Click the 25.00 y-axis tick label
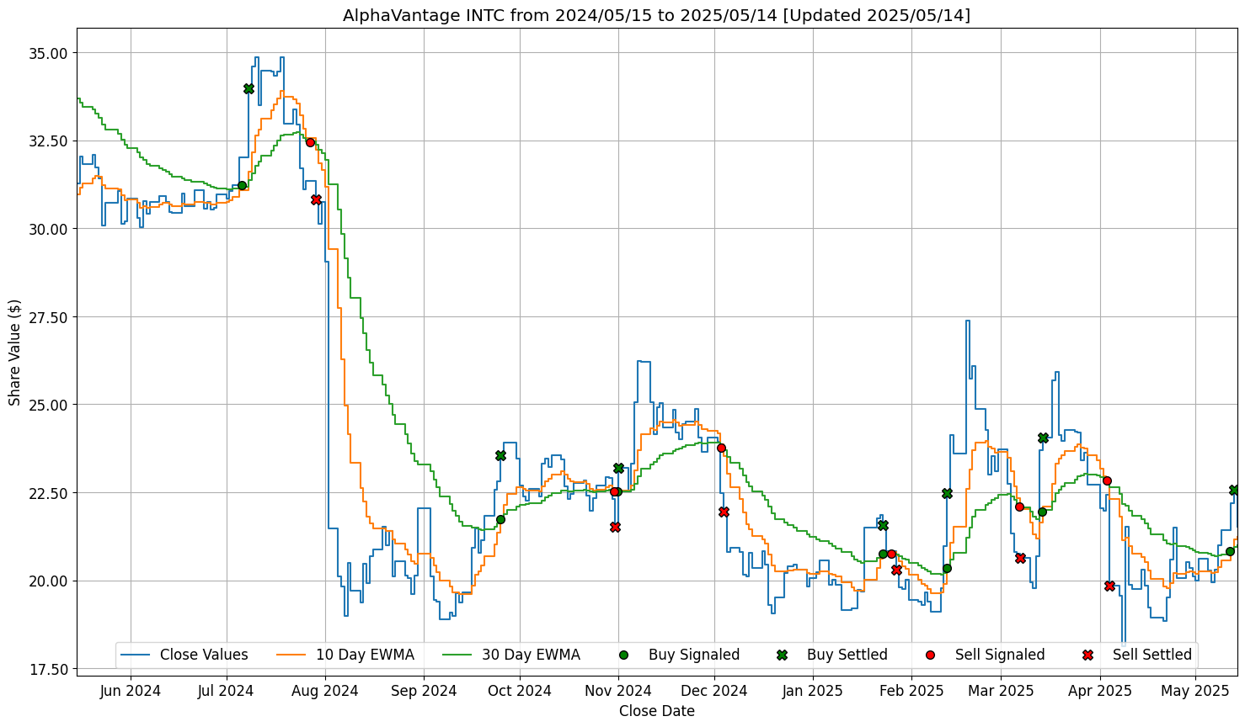 (x=51, y=405)
